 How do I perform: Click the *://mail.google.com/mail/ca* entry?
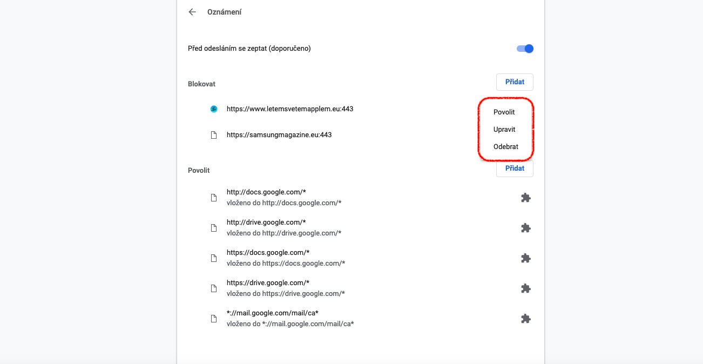[272, 313]
